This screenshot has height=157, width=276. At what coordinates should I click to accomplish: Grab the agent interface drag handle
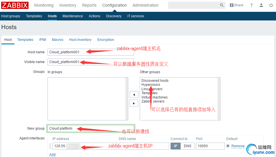tap(50, 146)
